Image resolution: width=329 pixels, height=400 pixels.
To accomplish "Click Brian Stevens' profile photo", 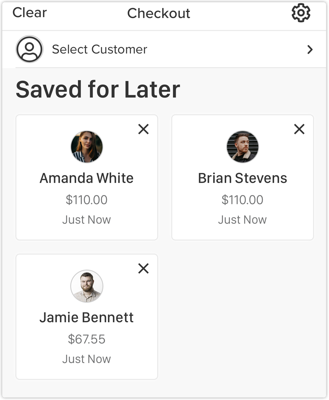I will coord(242,147).
